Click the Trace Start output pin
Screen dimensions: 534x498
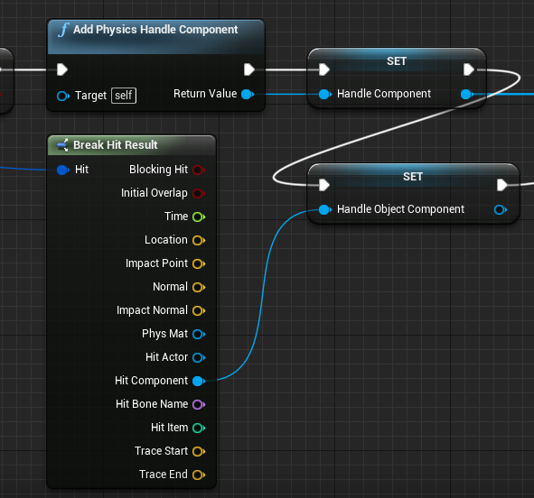click(x=199, y=451)
